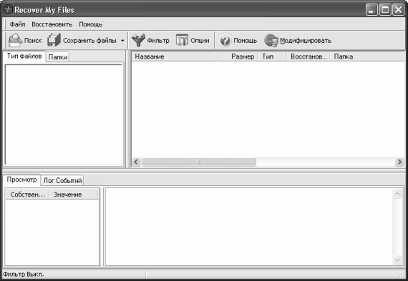Click the horizontal scrollbar right arrow

[x=399, y=162]
